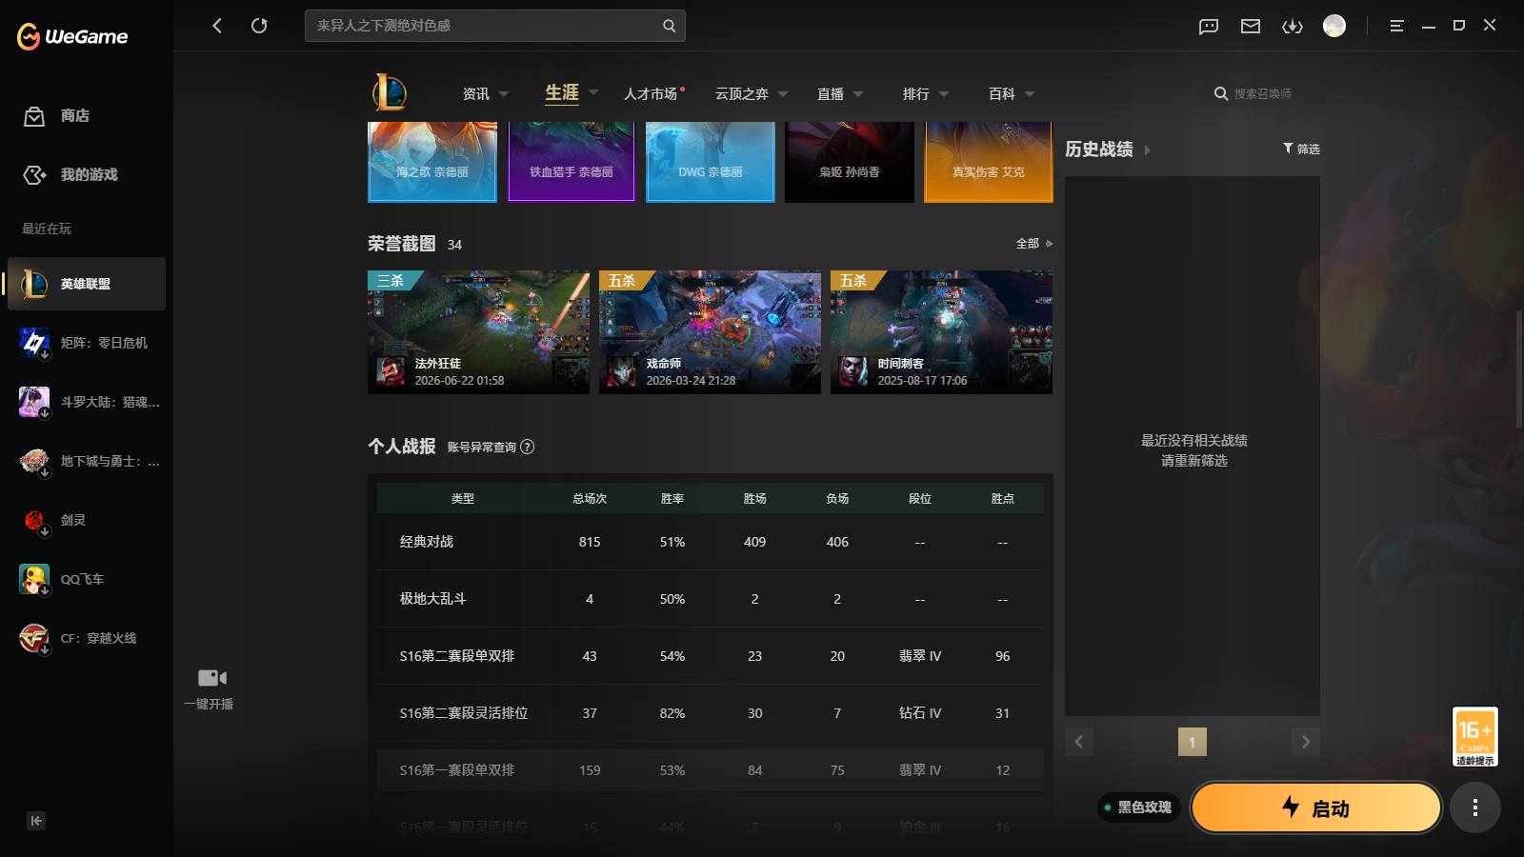The height and width of the screenshot is (857, 1524).
Task: Click the S16第二赛段灵活排位 row
Action: (711, 713)
